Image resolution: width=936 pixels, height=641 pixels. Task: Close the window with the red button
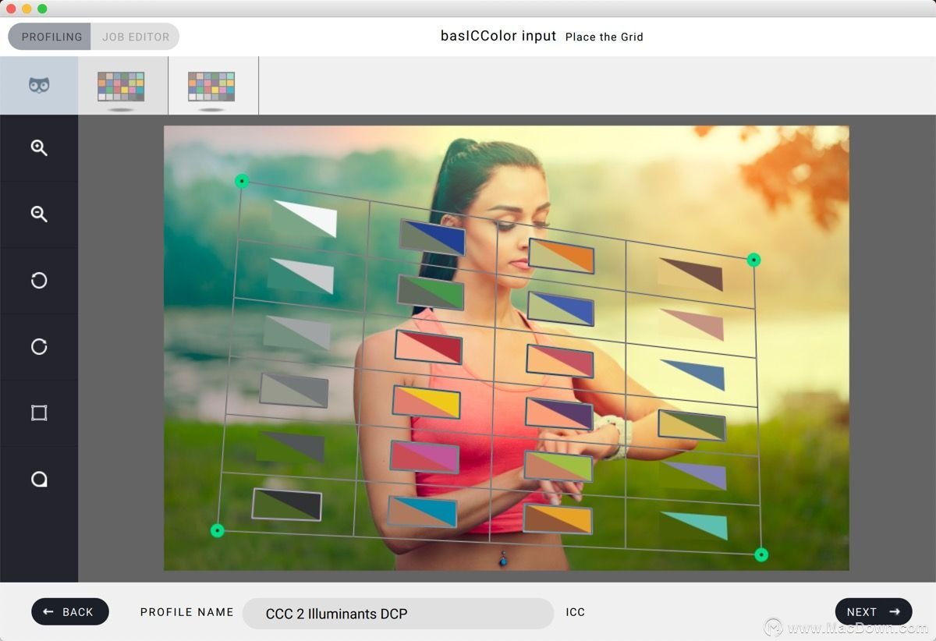point(11,9)
